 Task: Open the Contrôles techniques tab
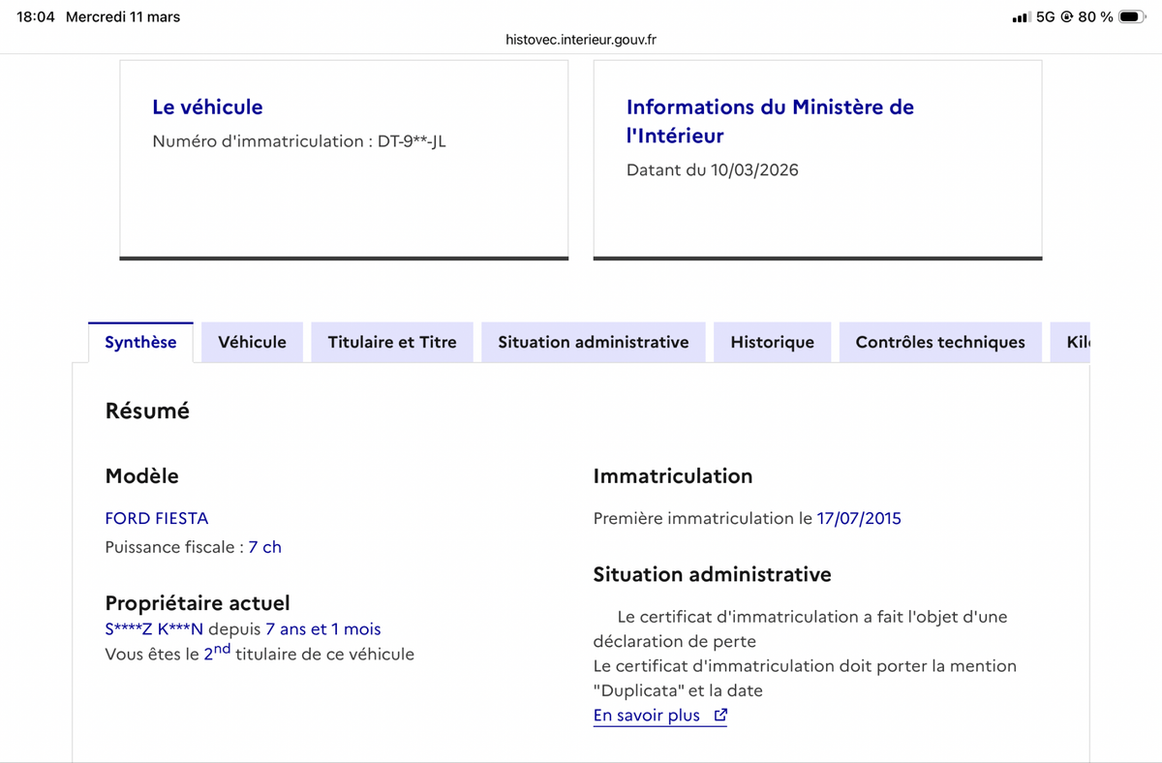(939, 342)
